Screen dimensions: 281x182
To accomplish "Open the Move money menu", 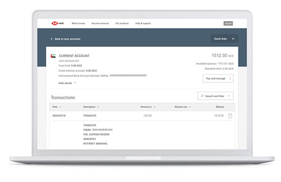I will coord(78,23).
